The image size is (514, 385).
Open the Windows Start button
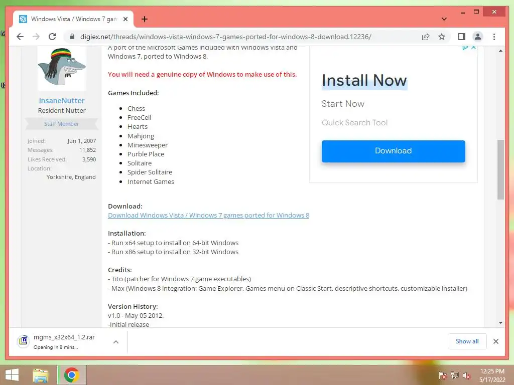[x=12, y=375]
